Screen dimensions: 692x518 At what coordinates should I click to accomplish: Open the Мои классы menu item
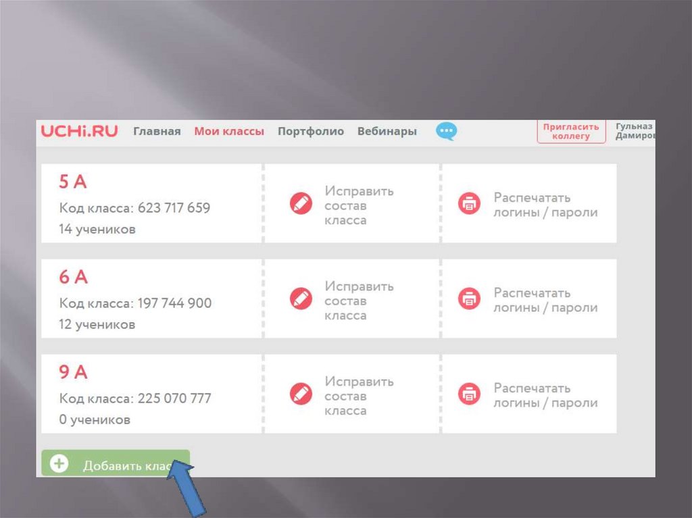[x=229, y=132]
